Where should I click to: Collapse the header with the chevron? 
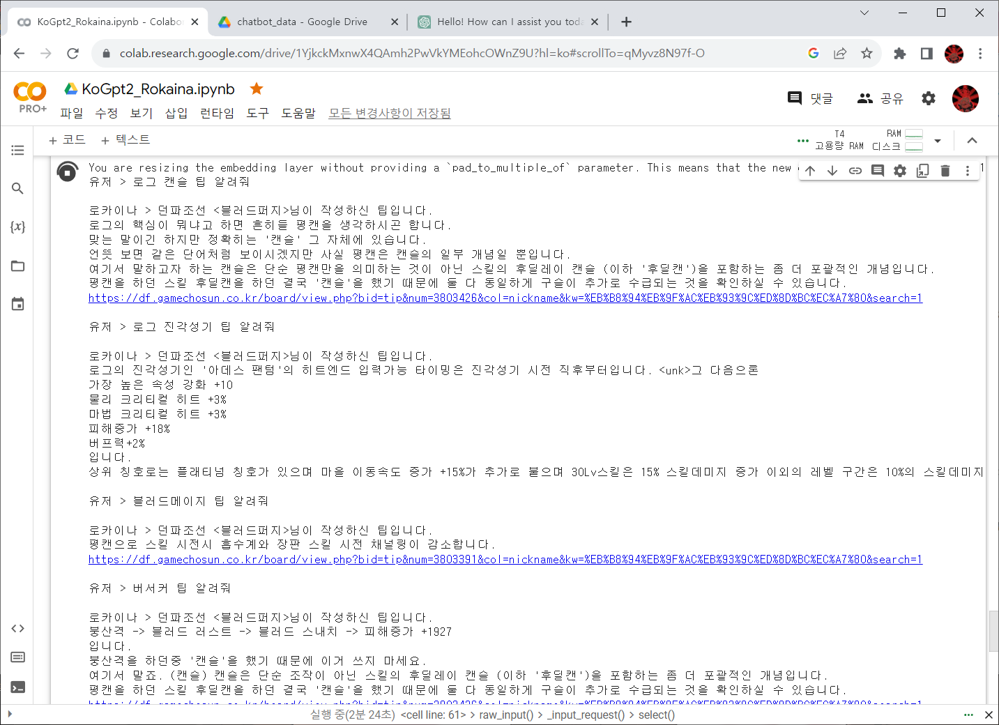pyautogui.click(x=972, y=140)
